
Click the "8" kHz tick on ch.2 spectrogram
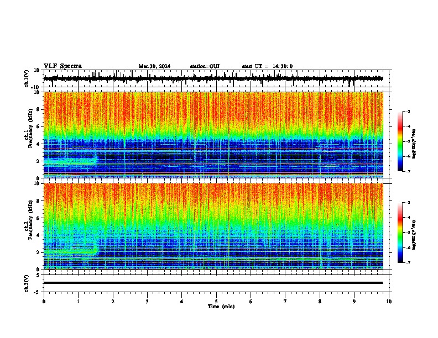point(38,201)
